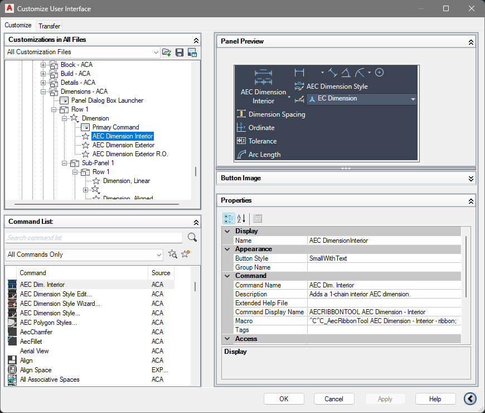The image size is (485, 413).
Task: Open the All Customization Files dropdown
Action: click(x=155, y=52)
